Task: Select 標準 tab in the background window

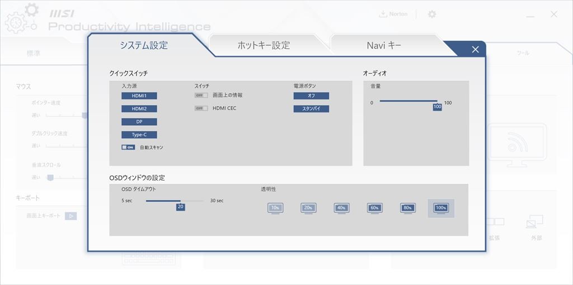Action: [34, 53]
